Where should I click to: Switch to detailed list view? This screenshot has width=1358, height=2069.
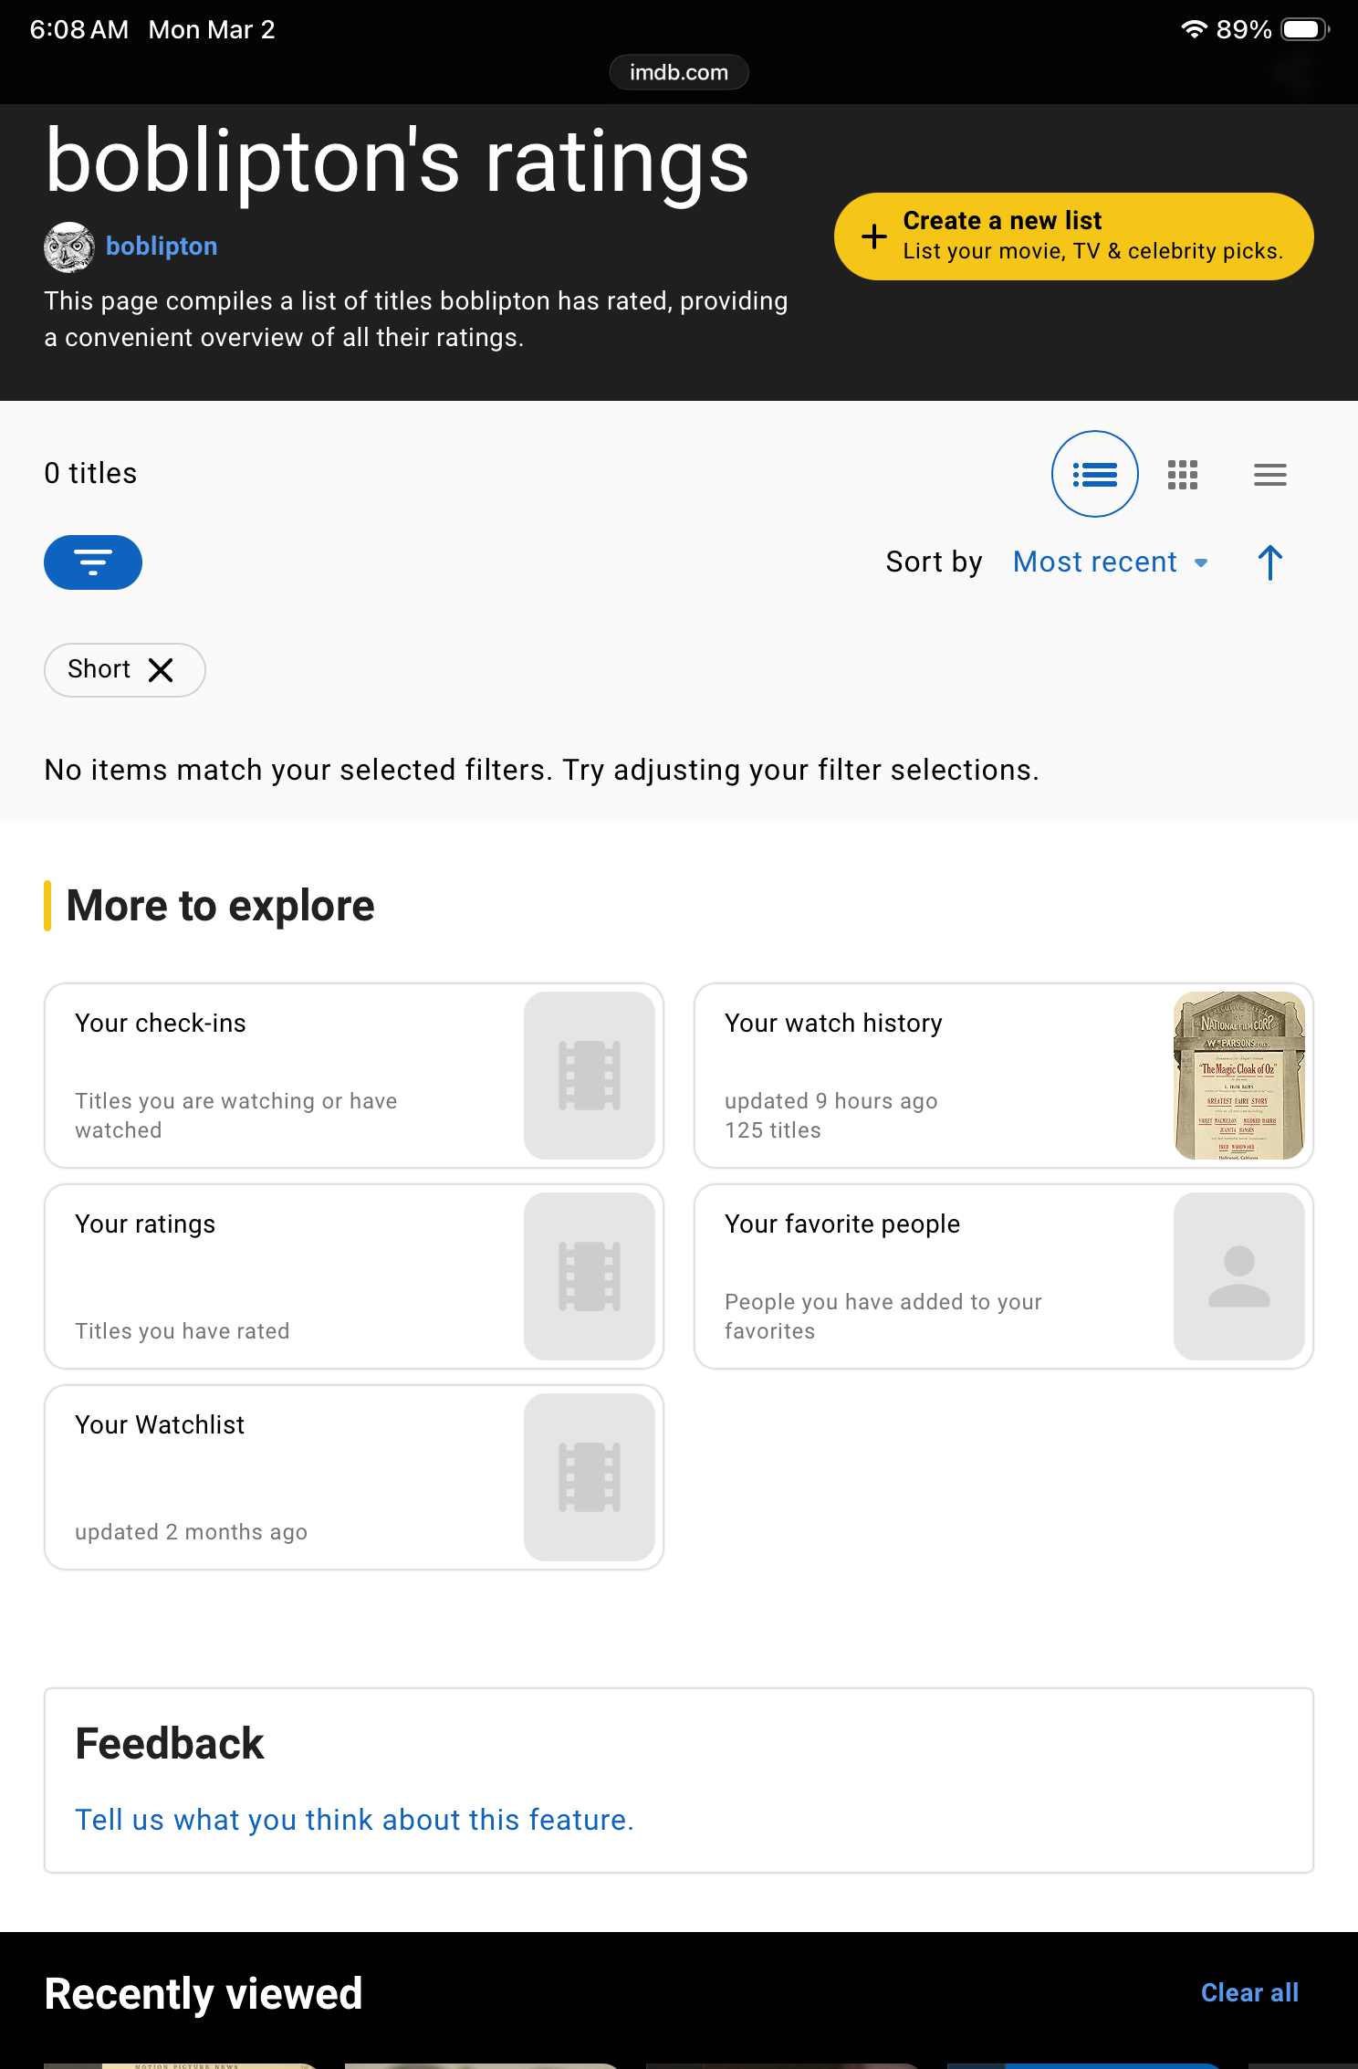pos(1094,474)
